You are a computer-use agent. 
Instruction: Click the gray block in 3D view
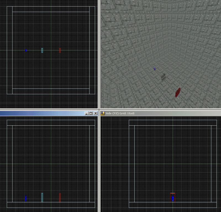(x=163, y=77)
